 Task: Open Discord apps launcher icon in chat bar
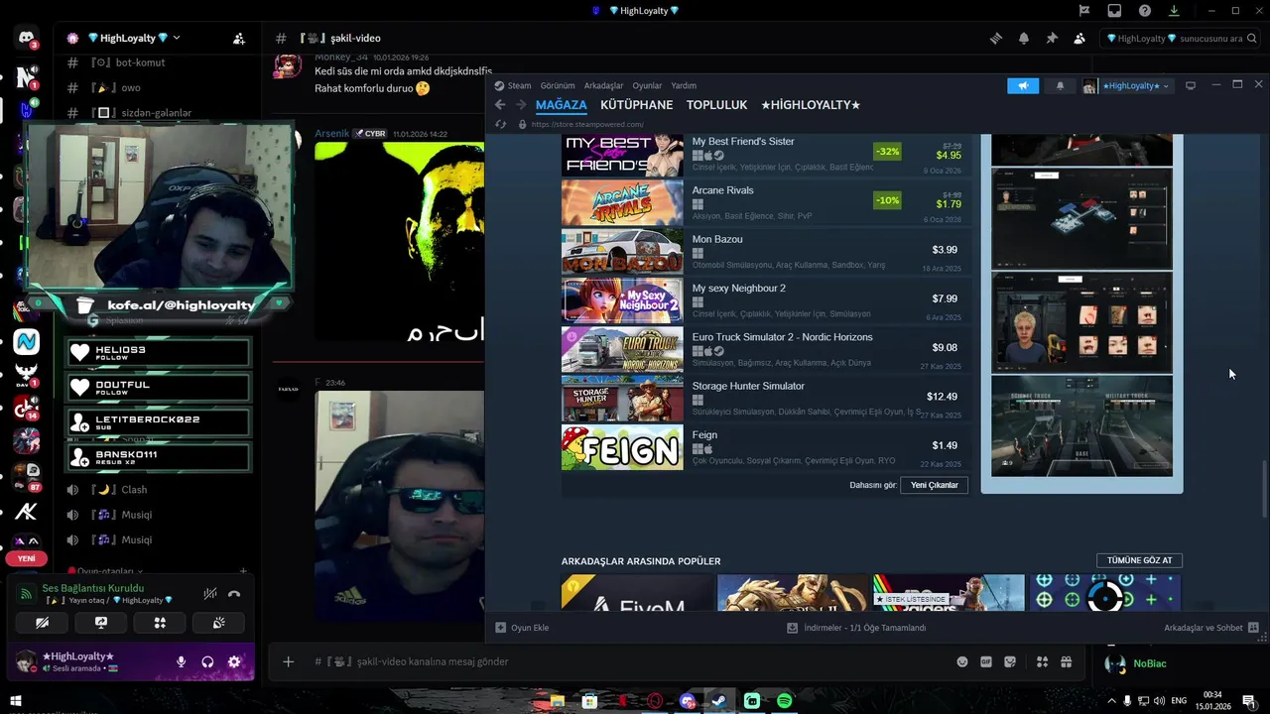1042,661
